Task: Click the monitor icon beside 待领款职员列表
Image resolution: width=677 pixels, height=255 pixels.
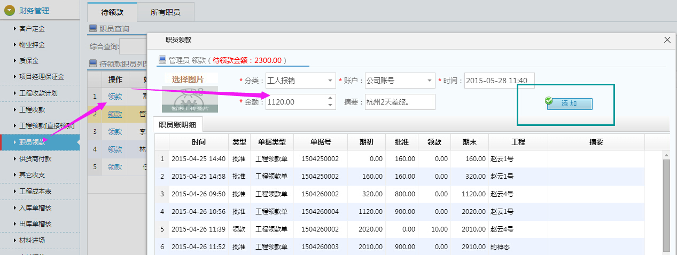Action: tap(93, 63)
